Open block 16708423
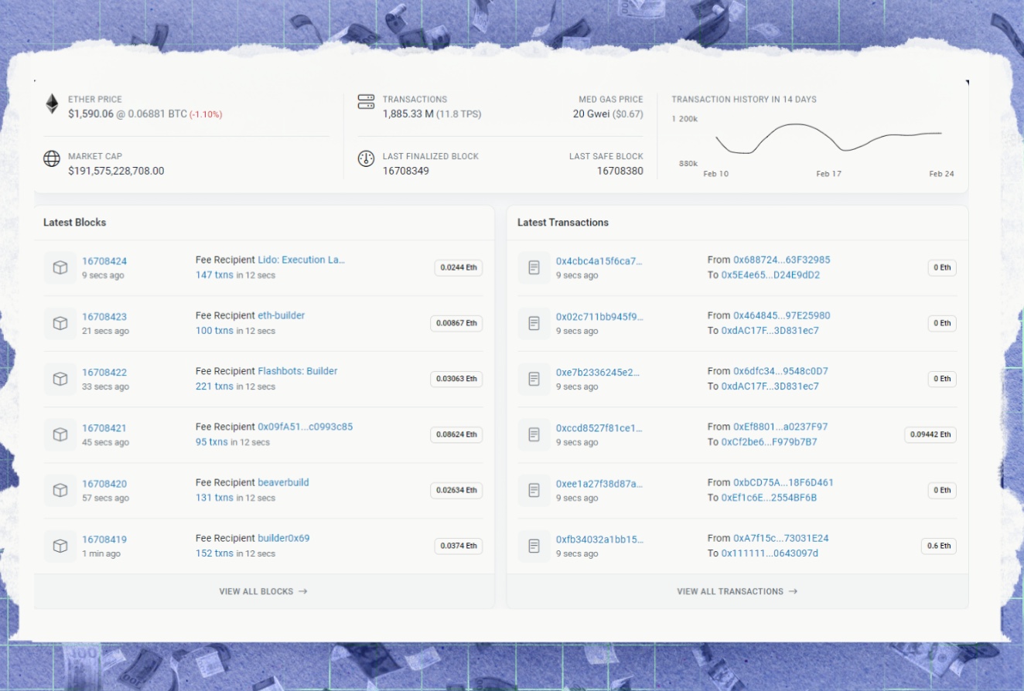This screenshot has height=691, width=1024. [104, 317]
